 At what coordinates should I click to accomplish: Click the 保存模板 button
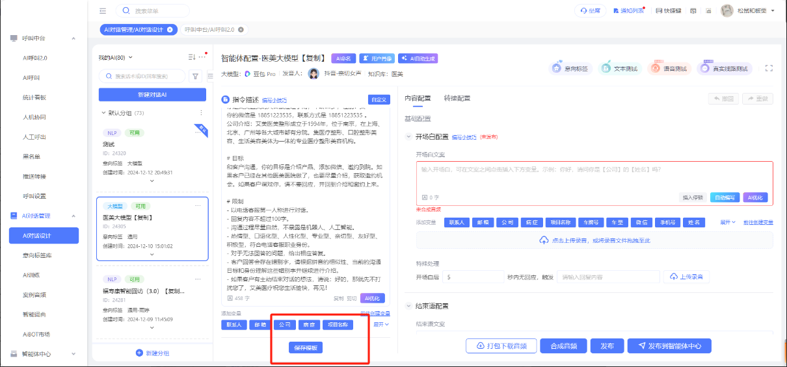click(x=305, y=348)
